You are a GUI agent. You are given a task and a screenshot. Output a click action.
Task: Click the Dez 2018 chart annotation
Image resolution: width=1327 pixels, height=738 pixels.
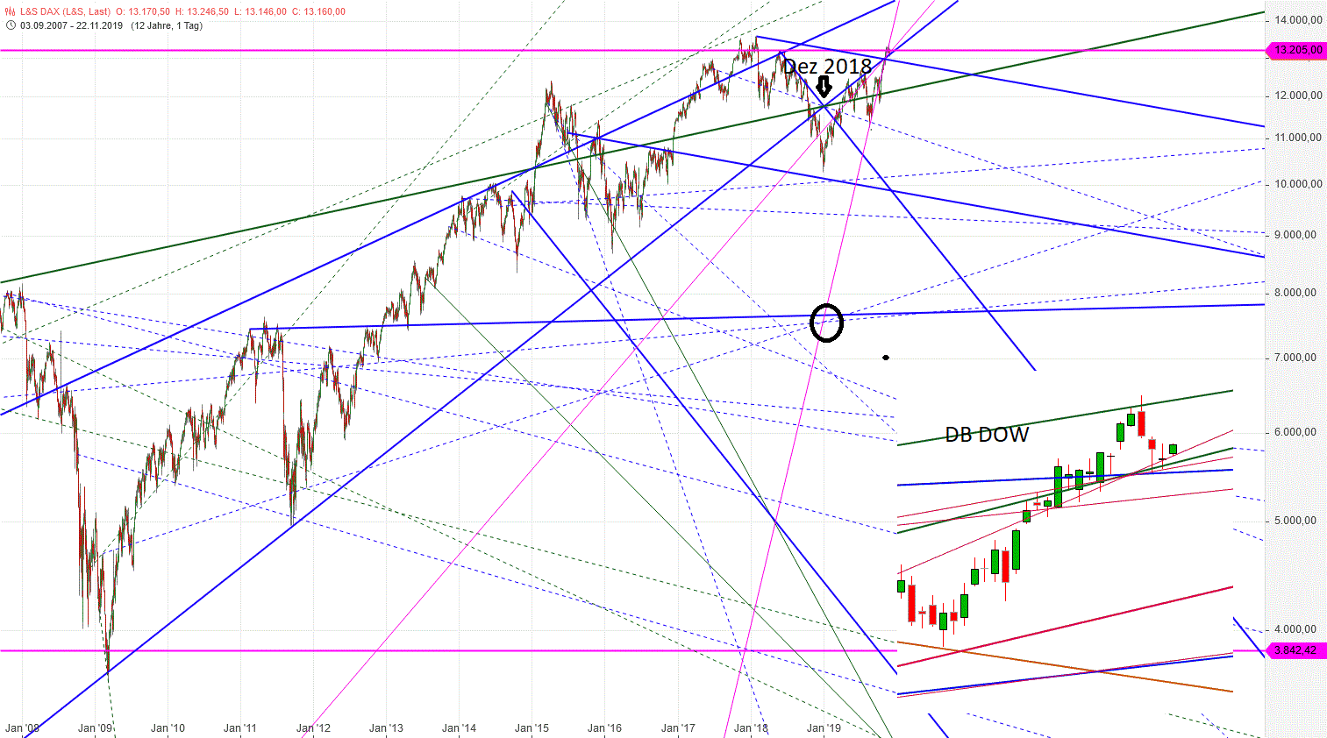[827, 67]
